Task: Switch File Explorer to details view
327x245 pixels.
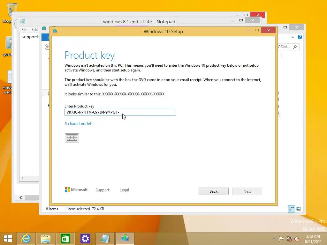Action: [x=292, y=209]
